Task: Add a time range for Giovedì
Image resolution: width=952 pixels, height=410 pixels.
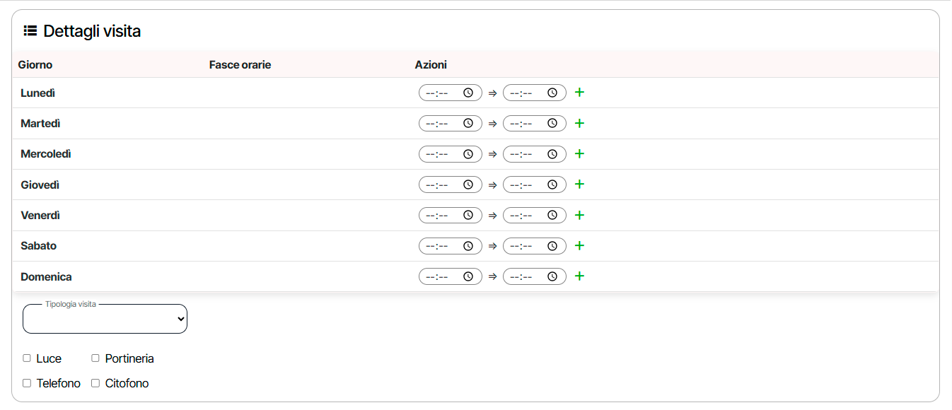Action: pyautogui.click(x=579, y=184)
